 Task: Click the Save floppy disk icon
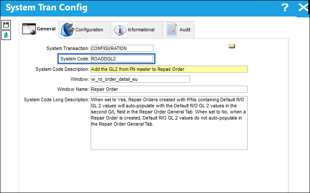6,25
